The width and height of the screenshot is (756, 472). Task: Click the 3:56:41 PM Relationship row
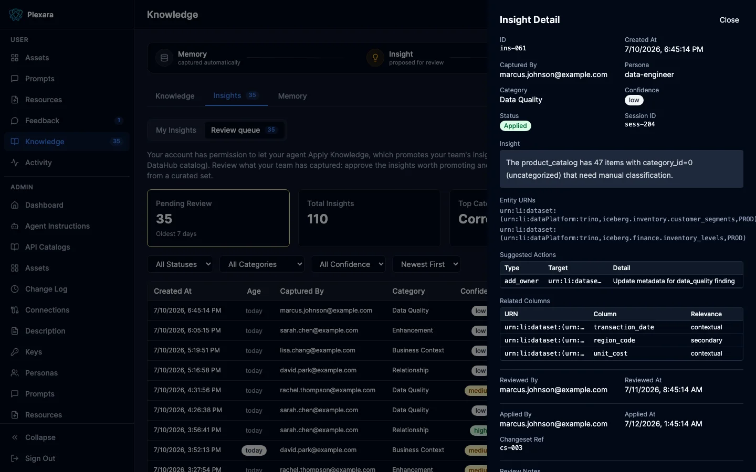318,430
